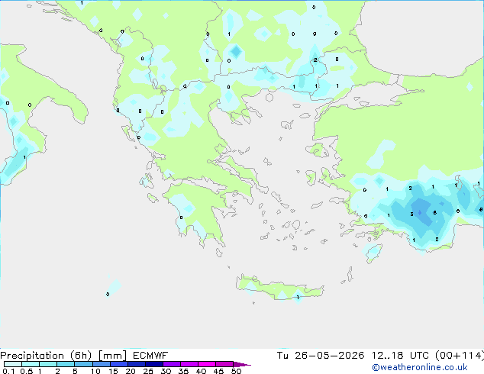Click the 'Precipitation (6h) [mm] ECMWF' title

(x=84, y=356)
